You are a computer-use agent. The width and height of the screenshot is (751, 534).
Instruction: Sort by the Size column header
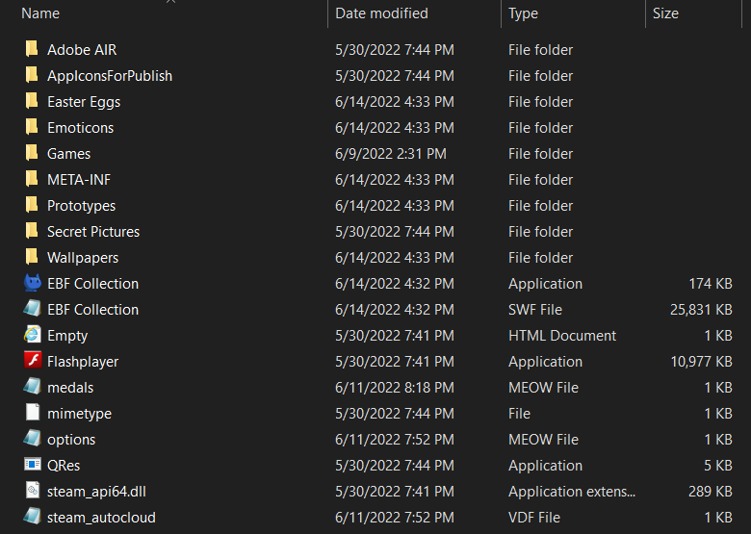point(665,13)
